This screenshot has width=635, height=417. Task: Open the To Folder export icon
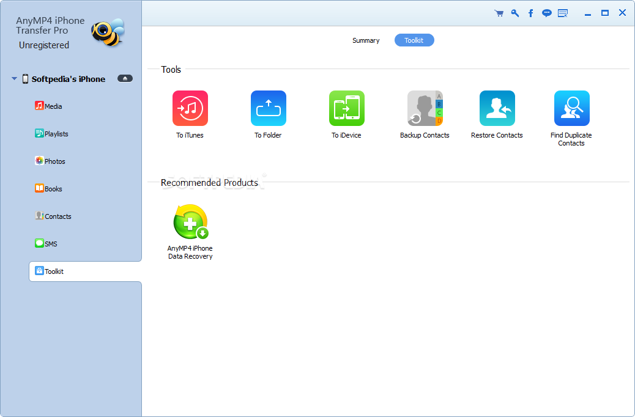(x=268, y=108)
